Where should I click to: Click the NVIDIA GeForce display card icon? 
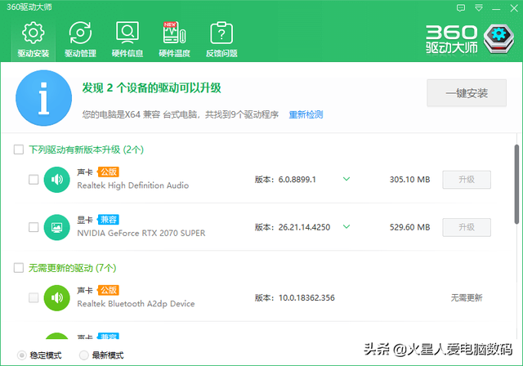(56, 227)
